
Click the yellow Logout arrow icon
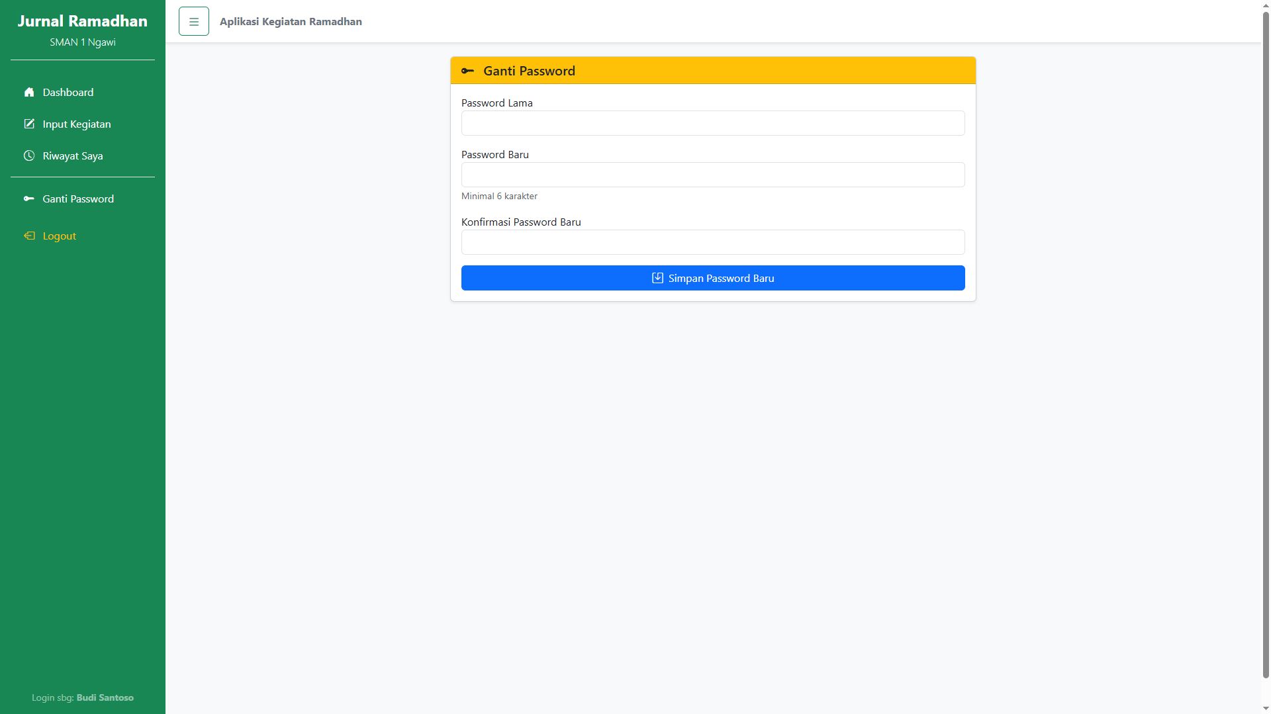click(29, 236)
